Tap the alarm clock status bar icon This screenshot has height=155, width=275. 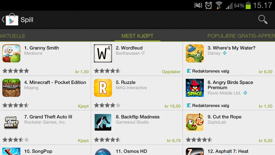(x=208, y=5)
